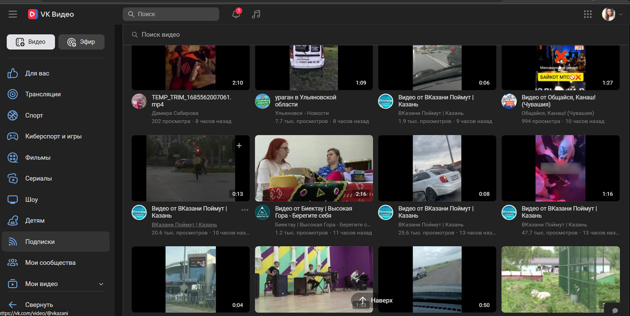
Task: Click the Для вас thumbs-up icon
Action: (13, 73)
